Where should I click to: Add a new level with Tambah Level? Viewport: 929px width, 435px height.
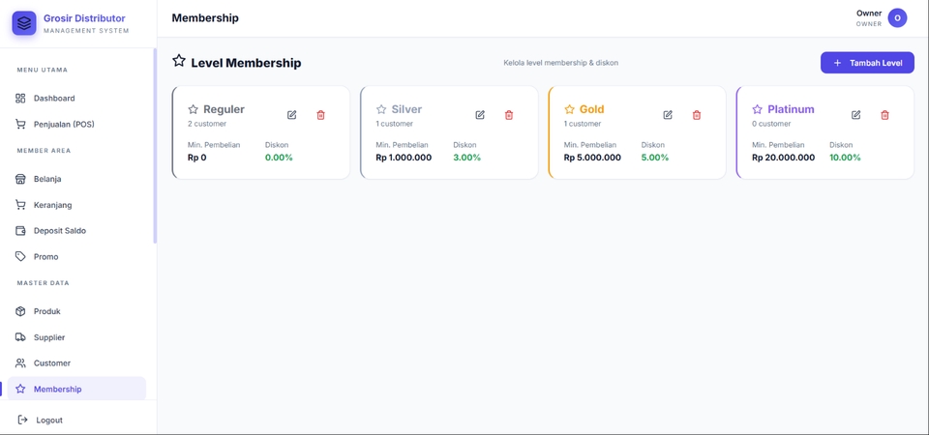867,63
